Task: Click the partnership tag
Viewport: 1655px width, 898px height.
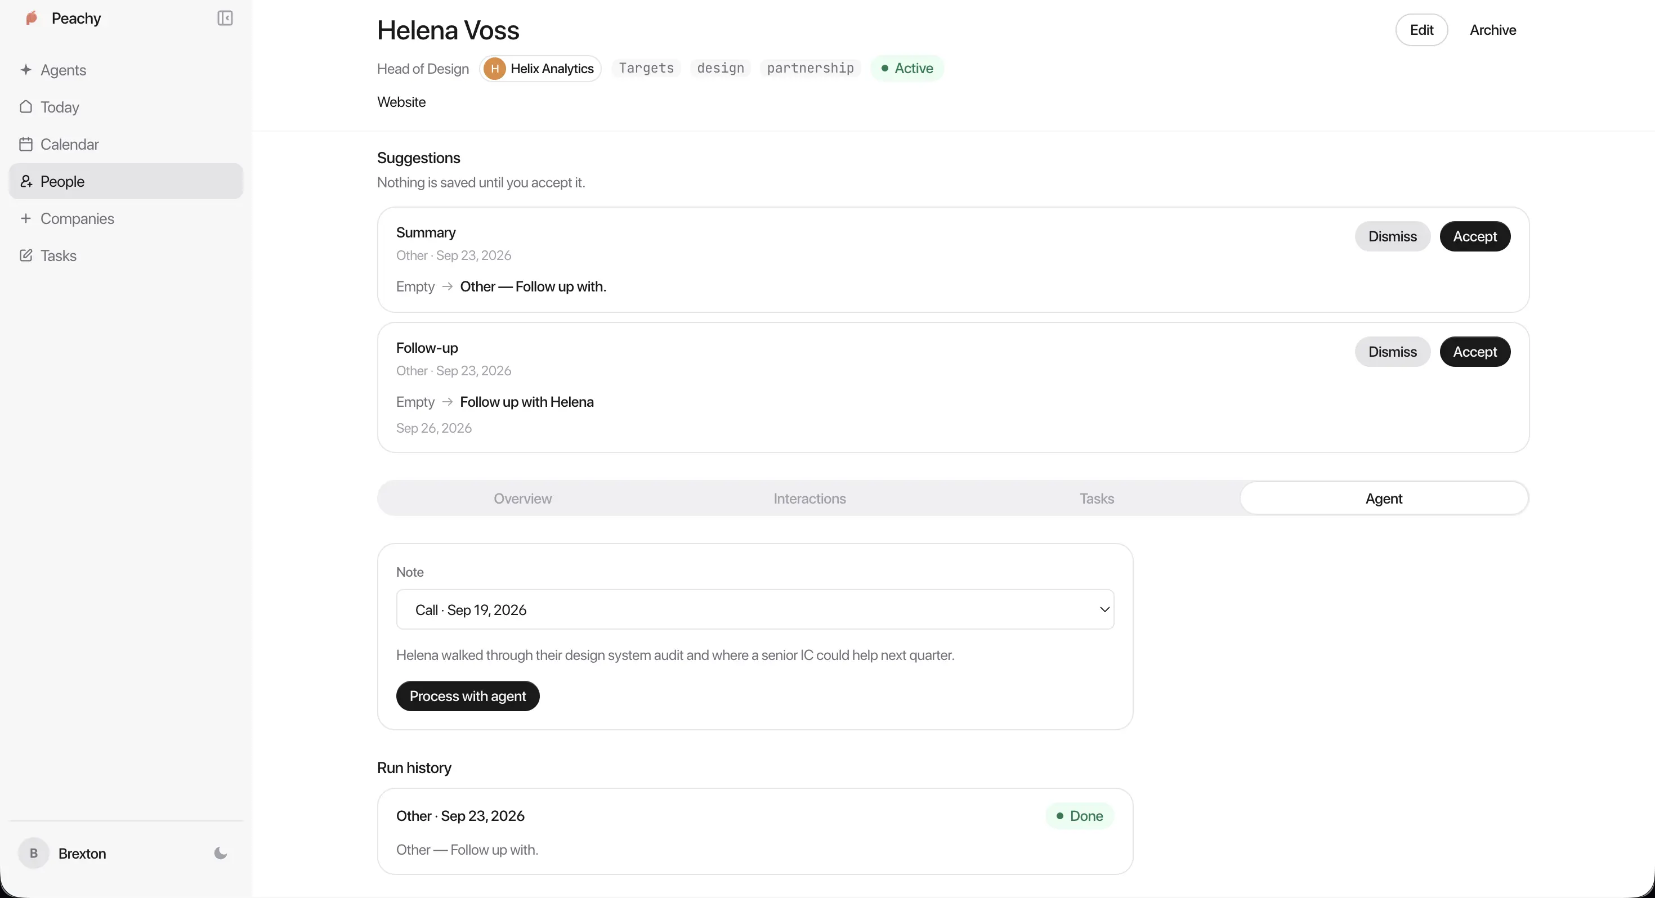Action: (810, 68)
